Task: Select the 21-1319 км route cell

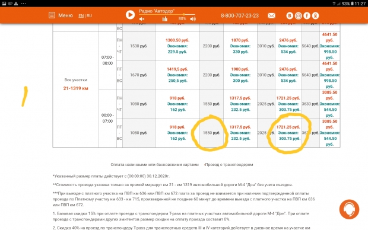Action: point(75,88)
